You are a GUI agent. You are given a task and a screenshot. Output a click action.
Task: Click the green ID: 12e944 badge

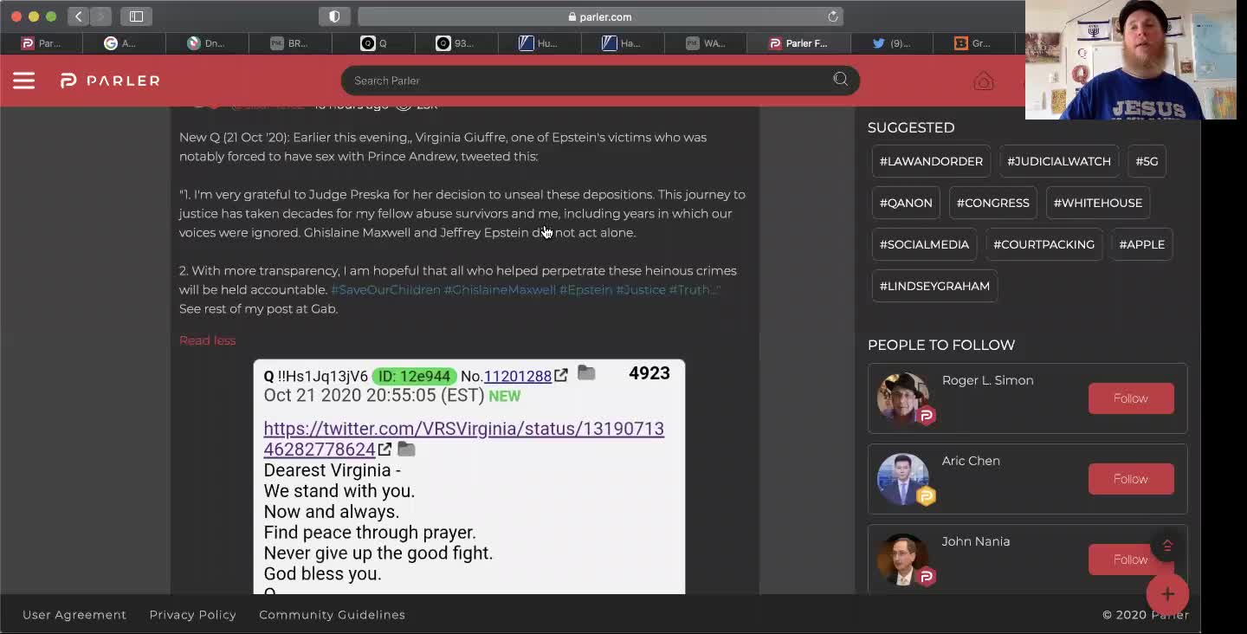414,376
